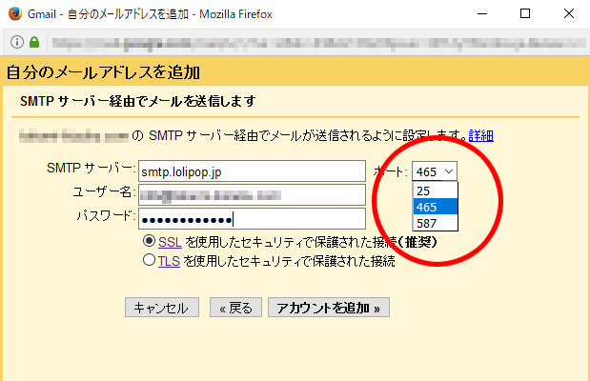Viewport: 590px width, 381px height.
Task: Open the port dropdown showing 465
Action: [435, 171]
